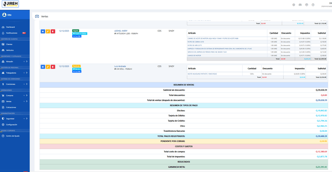Click the yellow Pendiente status badge
The width and height of the screenshot is (332, 172).
[76, 66]
